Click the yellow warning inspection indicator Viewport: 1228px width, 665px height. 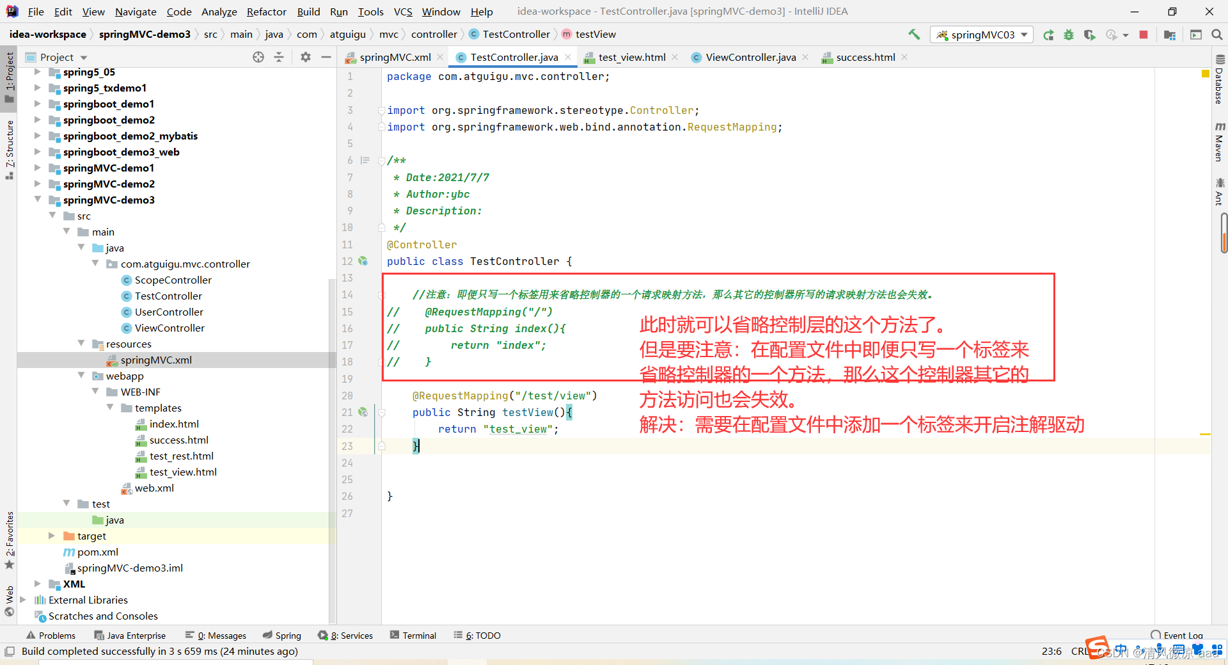click(1206, 74)
